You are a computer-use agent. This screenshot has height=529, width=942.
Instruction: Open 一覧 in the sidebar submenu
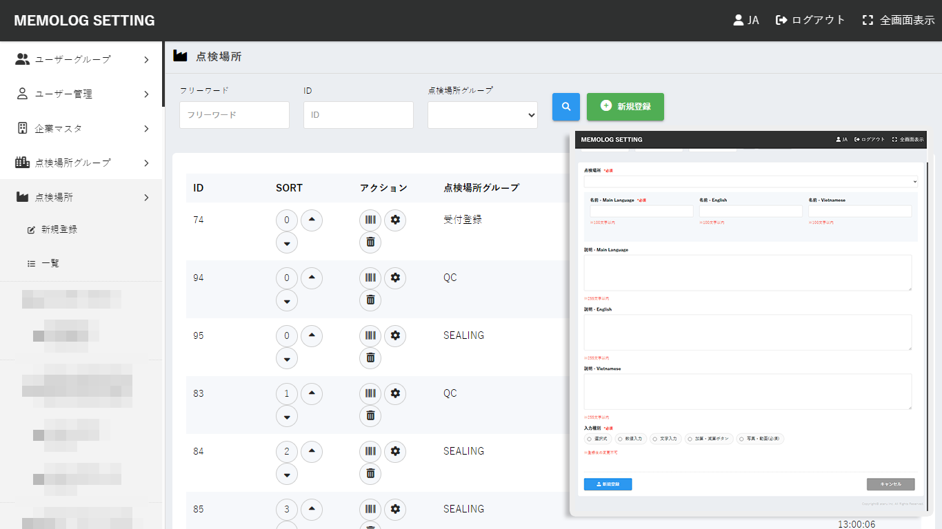[50, 263]
